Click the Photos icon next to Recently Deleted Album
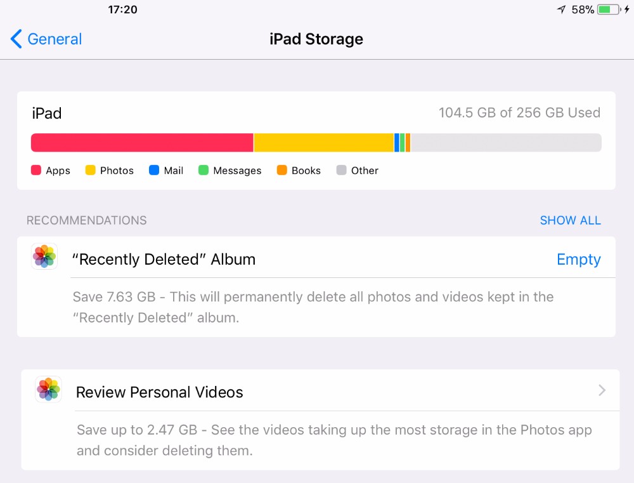Screen dimensions: 634x483 (x=44, y=256)
